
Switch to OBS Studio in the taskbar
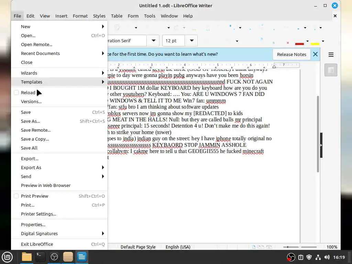point(54,257)
